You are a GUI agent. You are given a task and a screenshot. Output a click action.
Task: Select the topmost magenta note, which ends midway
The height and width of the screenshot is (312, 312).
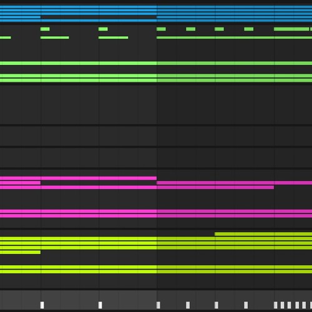point(78,178)
